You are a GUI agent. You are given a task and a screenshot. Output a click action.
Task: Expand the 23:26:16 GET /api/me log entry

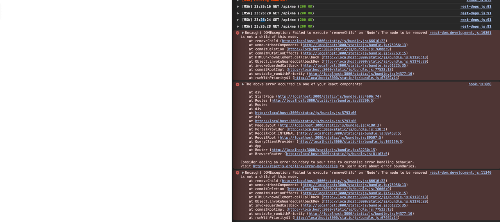(238, 7)
